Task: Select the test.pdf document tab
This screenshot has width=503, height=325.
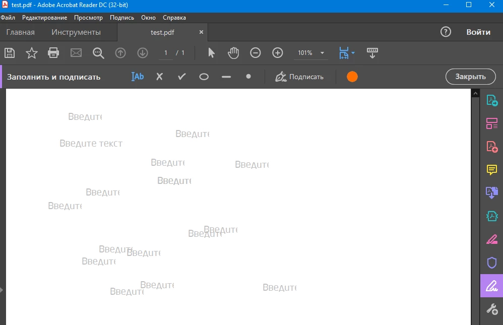Action: point(162,32)
